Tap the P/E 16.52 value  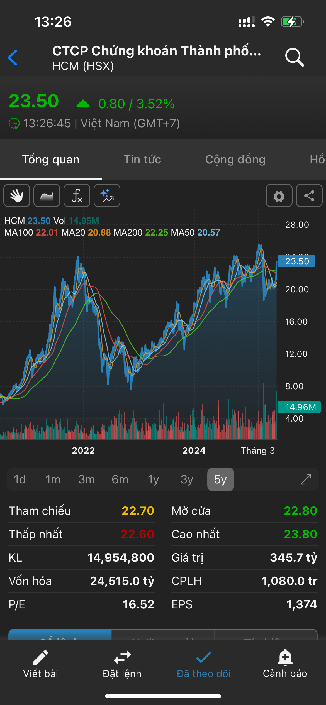tap(138, 604)
